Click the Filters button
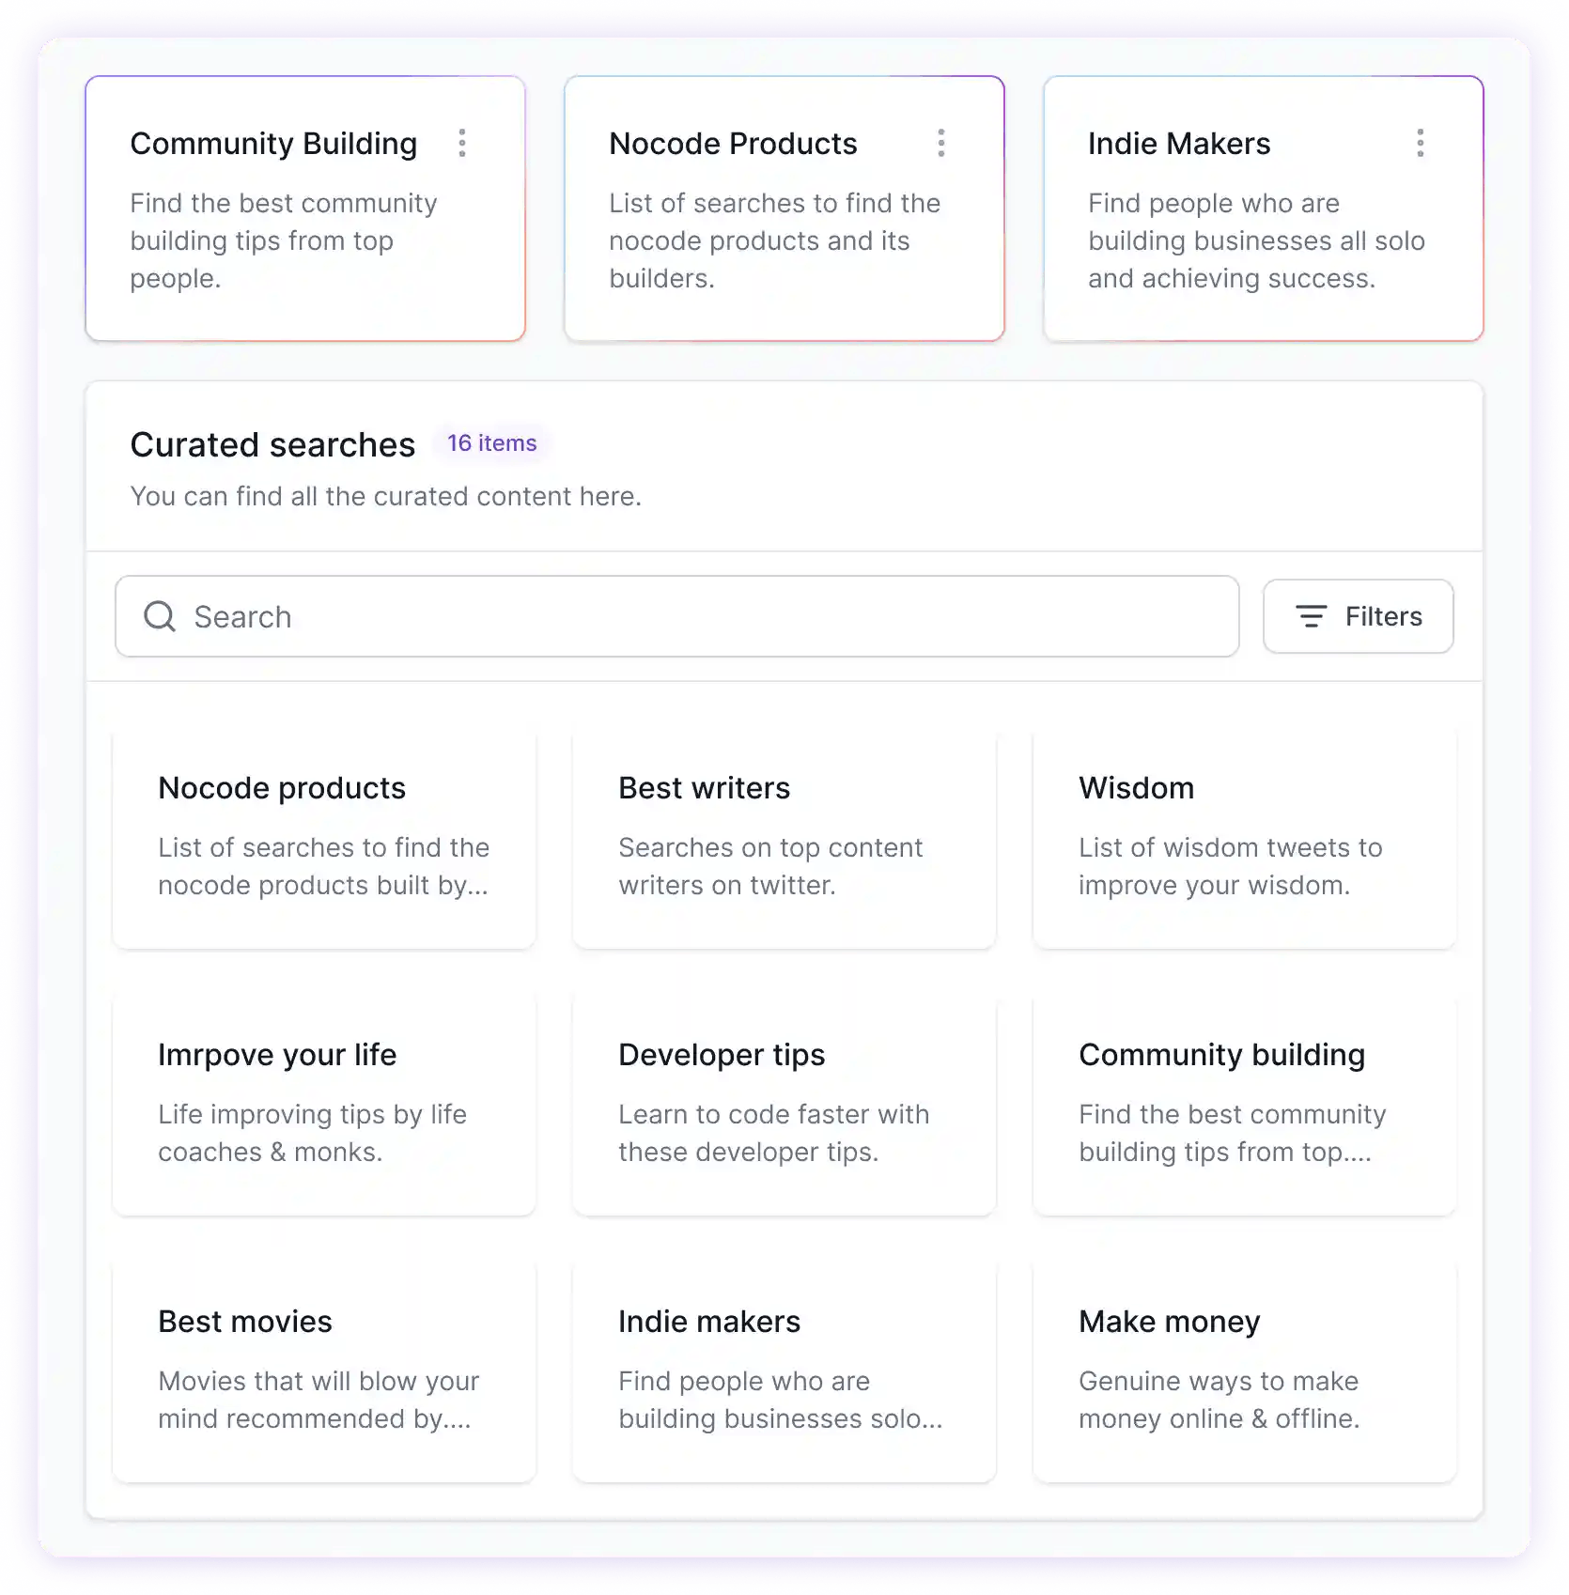Viewport: 1569px width, 1595px height. (x=1358, y=616)
